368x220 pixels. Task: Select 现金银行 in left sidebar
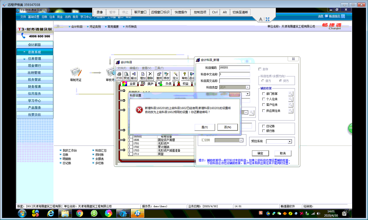(35, 66)
